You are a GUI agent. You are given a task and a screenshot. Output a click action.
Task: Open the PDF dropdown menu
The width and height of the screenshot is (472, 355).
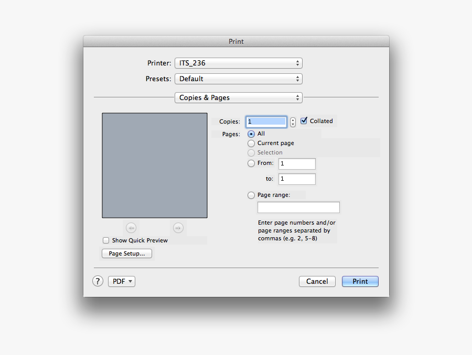click(x=122, y=281)
